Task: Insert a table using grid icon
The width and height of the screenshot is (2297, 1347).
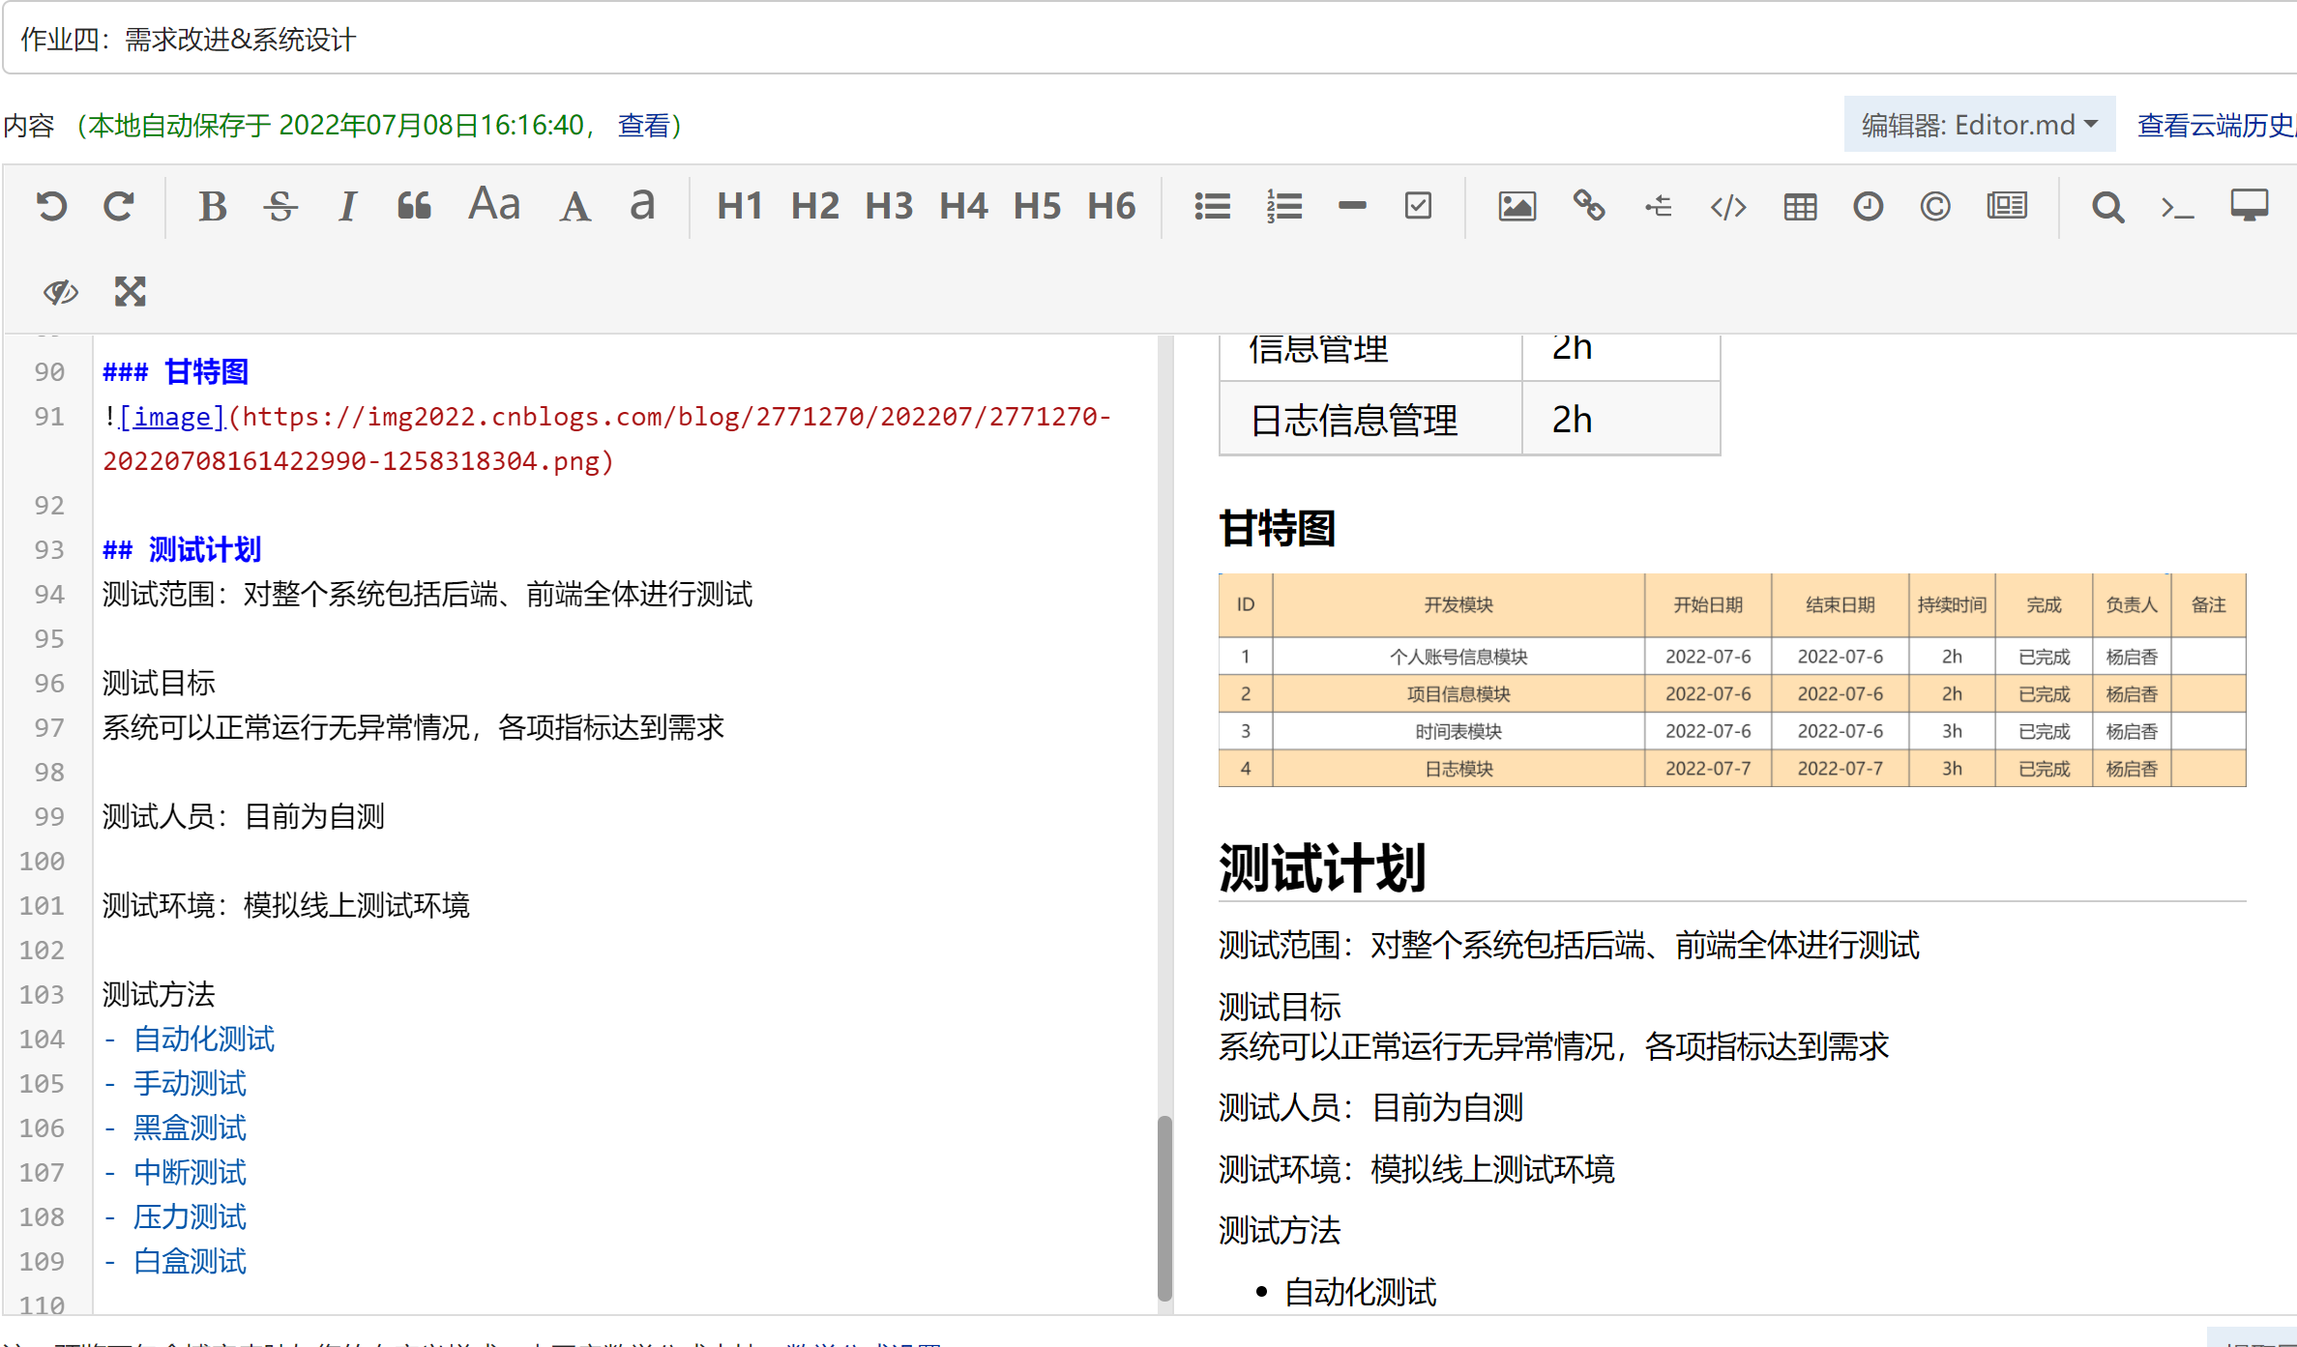Action: point(1800,206)
